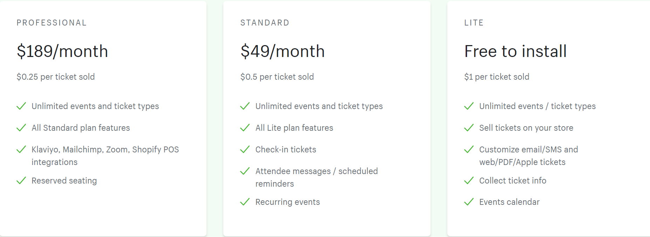Viewport: 650px width, 237px height.
Task: Click checkmark next to Klaviyo integrations feature
Action: pos(21,149)
